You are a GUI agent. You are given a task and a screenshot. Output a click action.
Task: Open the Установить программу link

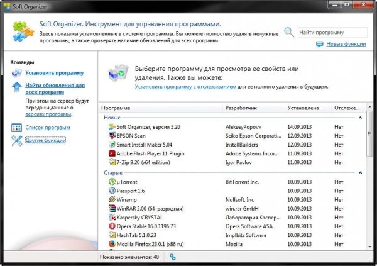(54, 73)
